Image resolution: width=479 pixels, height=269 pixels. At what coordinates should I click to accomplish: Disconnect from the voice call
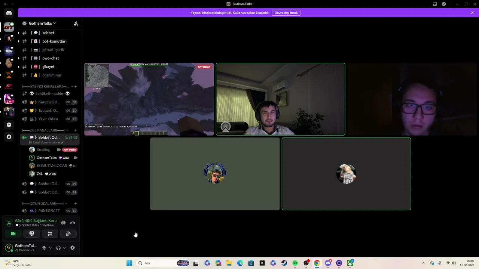tap(73, 223)
